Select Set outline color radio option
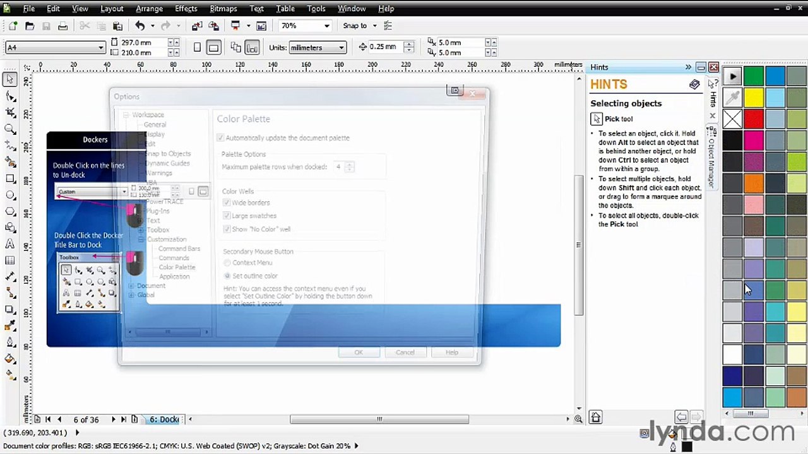Screen dimensions: 808x454 click(227, 276)
